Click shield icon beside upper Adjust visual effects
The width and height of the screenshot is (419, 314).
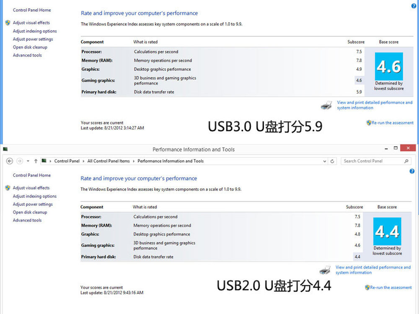point(8,23)
